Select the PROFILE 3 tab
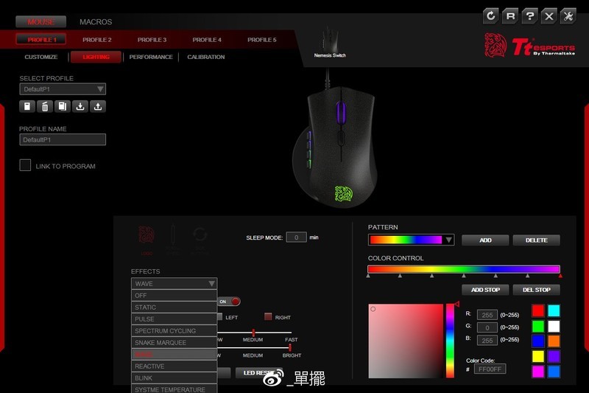This screenshot has height=393, width=589. (x=152, y=40)
